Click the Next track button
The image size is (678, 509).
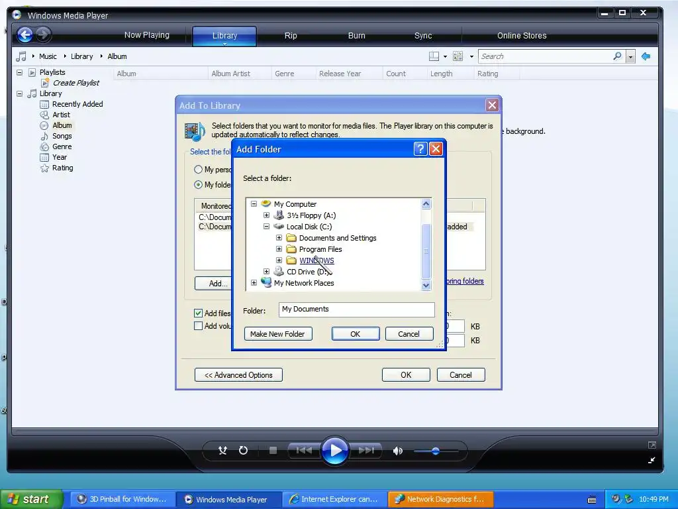pos(367,451)
